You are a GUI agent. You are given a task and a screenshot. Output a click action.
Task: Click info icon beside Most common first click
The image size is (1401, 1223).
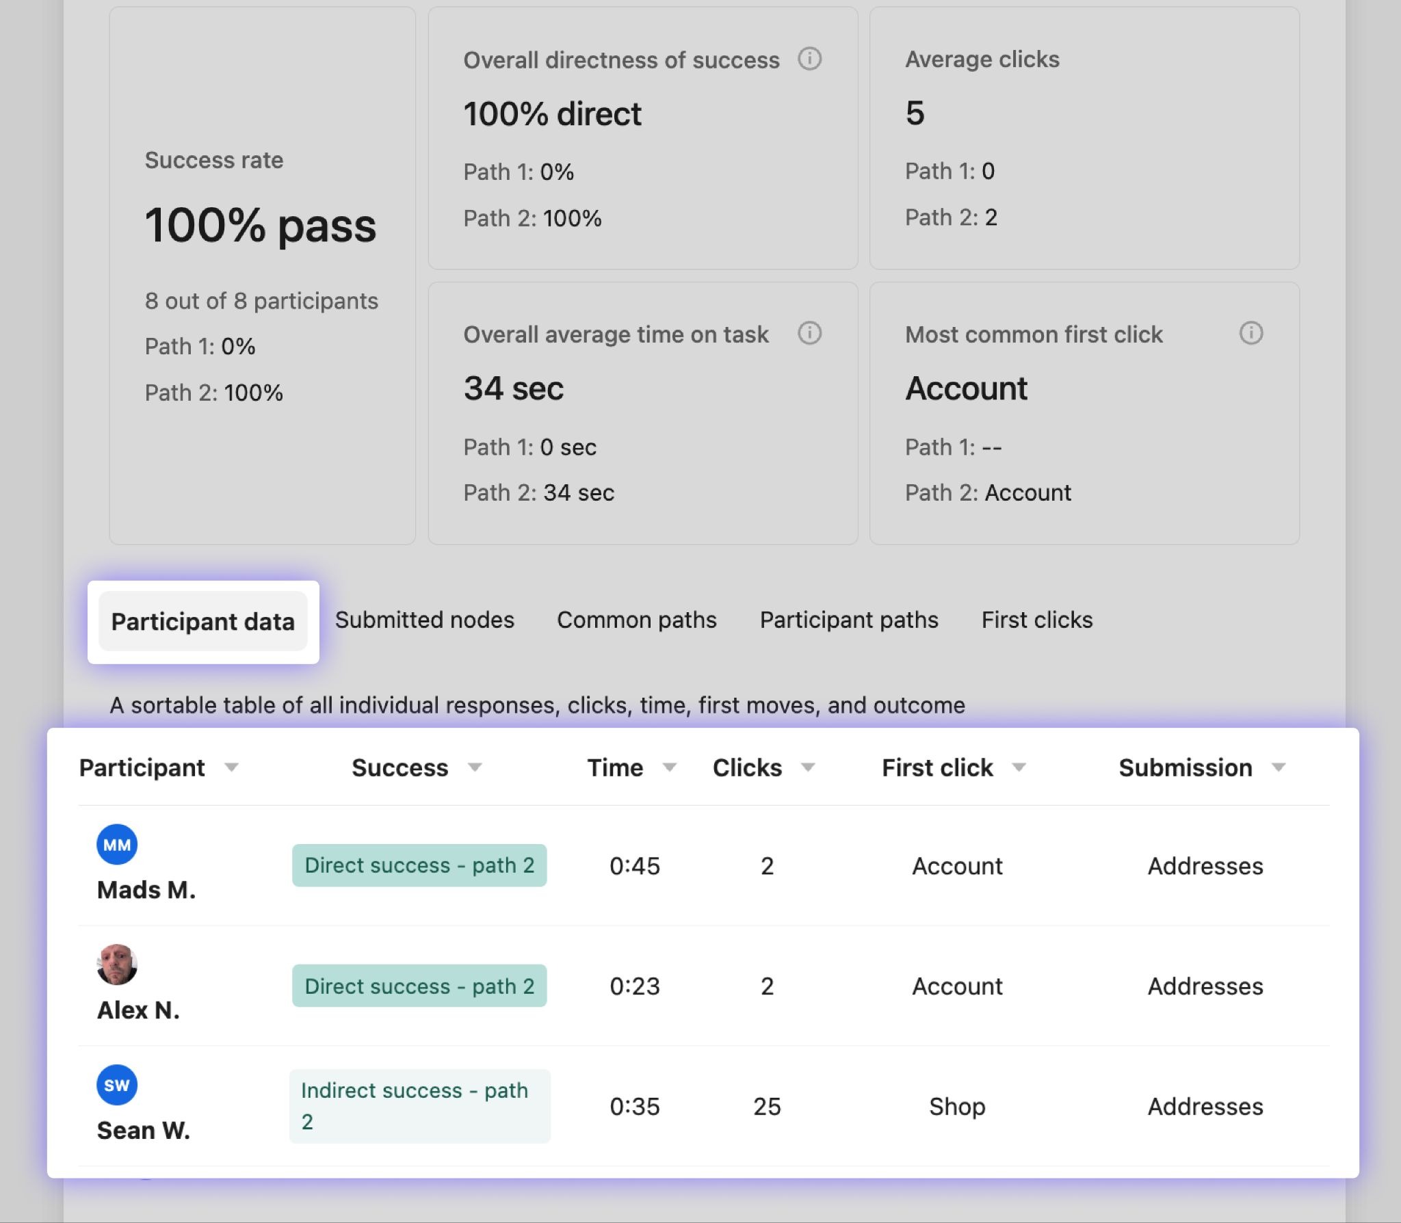coord(1251,333)
